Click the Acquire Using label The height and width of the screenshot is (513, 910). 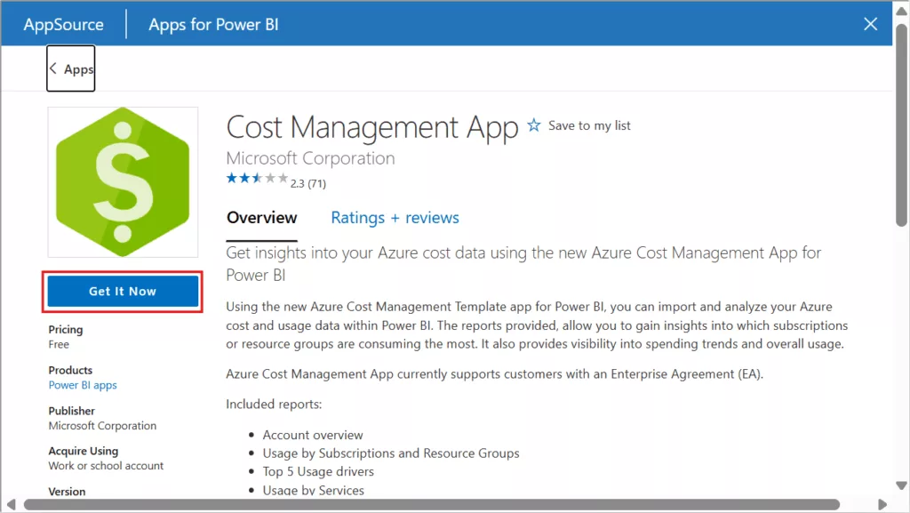[x=83, y=451]
